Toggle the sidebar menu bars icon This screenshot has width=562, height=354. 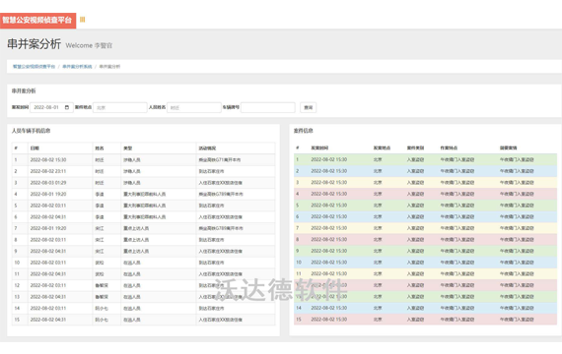click(x=83, y=20)
